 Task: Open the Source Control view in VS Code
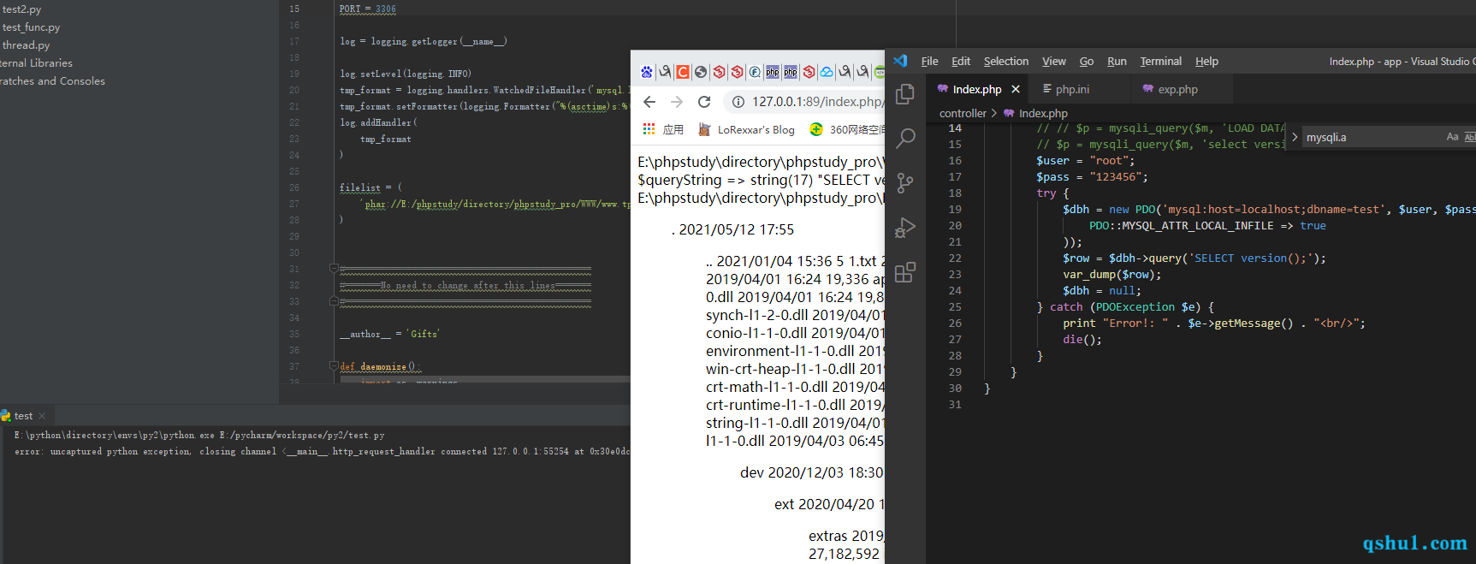(x=904, y=183)
